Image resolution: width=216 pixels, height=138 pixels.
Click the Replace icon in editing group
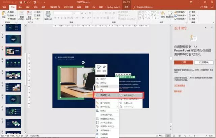[190, 15]
